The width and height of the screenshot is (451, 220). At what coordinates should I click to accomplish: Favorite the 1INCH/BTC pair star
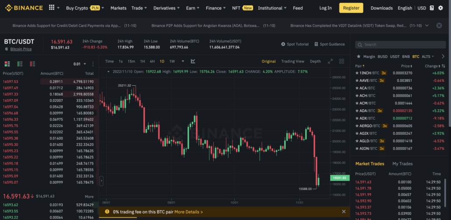[357, 73]
